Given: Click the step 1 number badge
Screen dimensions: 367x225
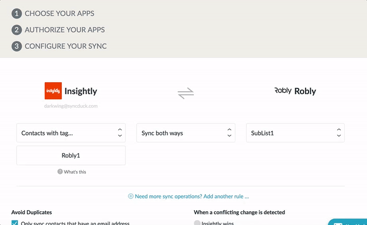Looking at the screenshot, I should coord(17,14).
